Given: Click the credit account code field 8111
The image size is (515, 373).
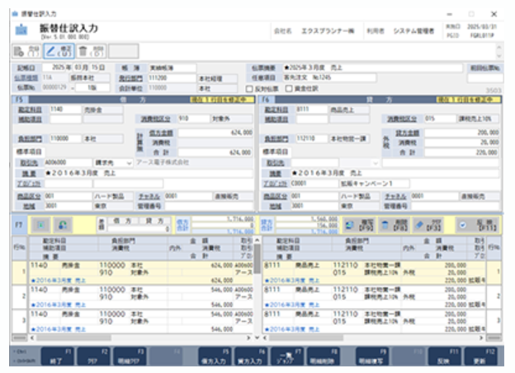Looking at the screenshot, I should tap(311, 110).
